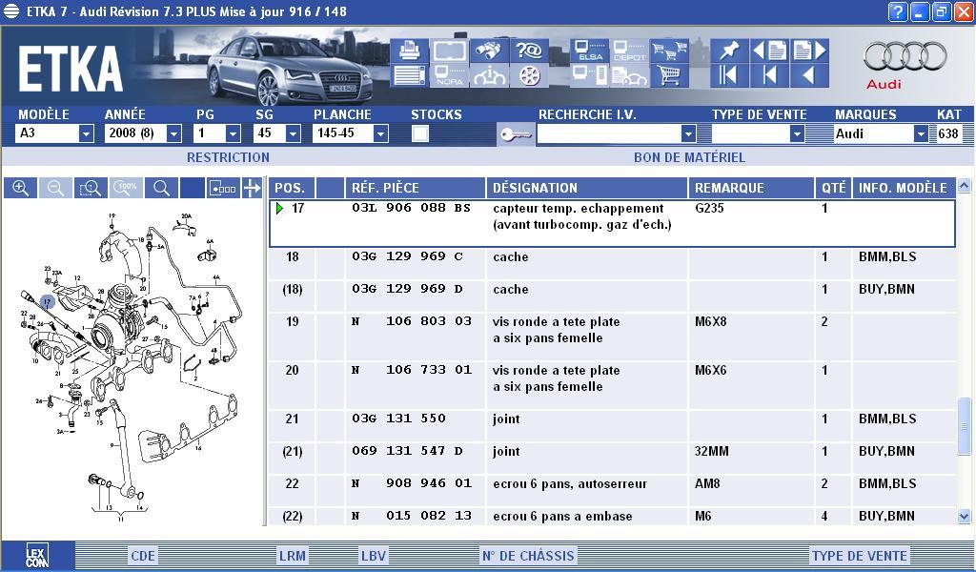Click the key icon beside Recherche I.V.

(x=516, y=133)
